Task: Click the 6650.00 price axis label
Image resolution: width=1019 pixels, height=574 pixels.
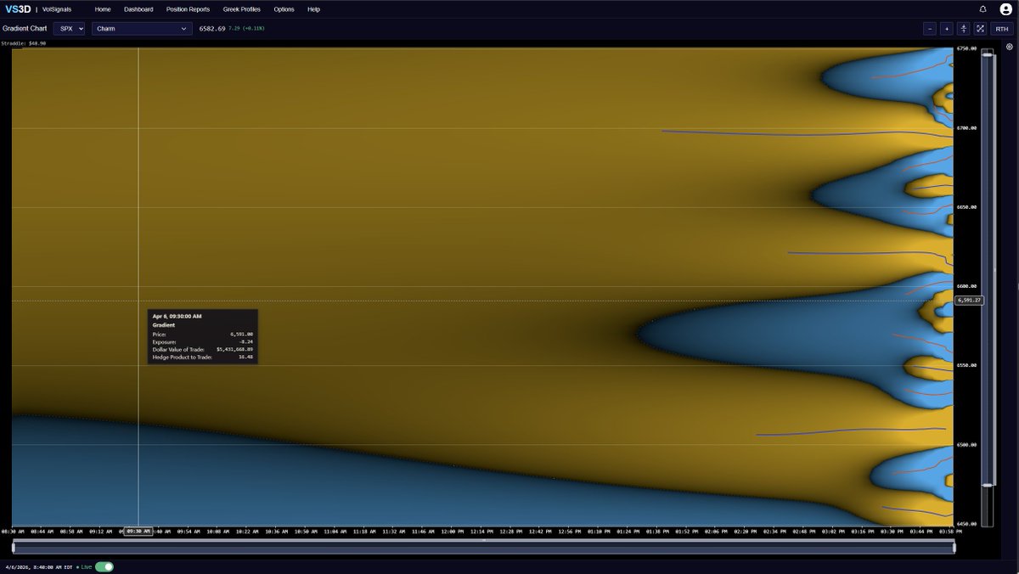Action: [x=968, y=207]
